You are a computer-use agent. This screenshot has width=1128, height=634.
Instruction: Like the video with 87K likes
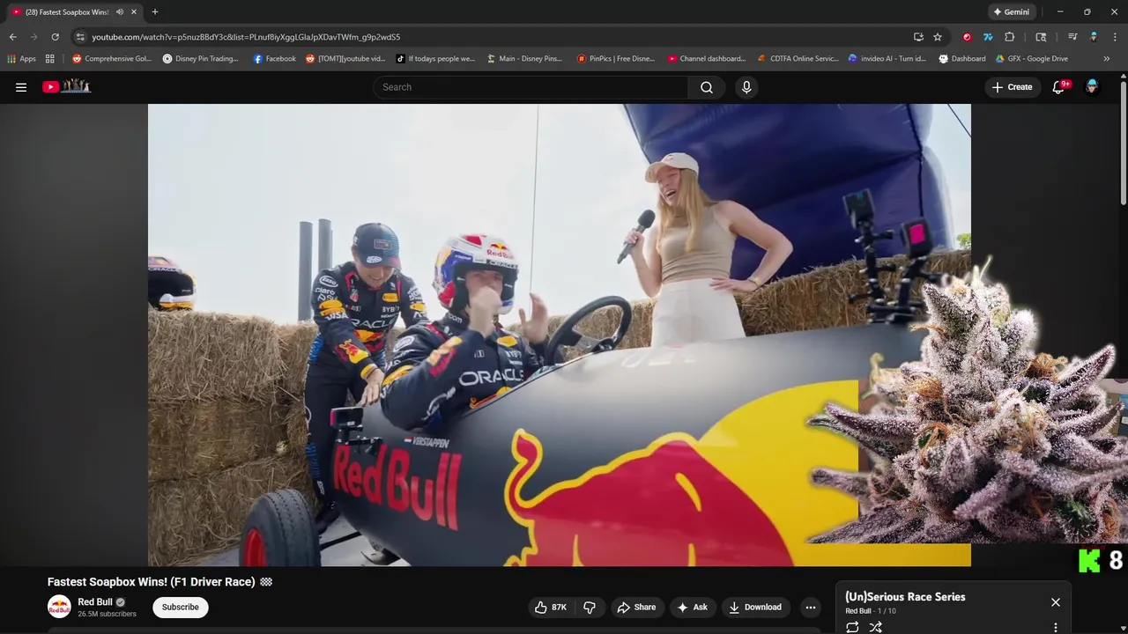pos(550,608)
